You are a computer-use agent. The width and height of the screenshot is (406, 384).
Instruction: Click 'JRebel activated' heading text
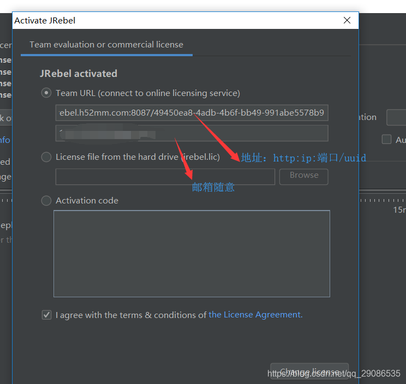(79, 74)
